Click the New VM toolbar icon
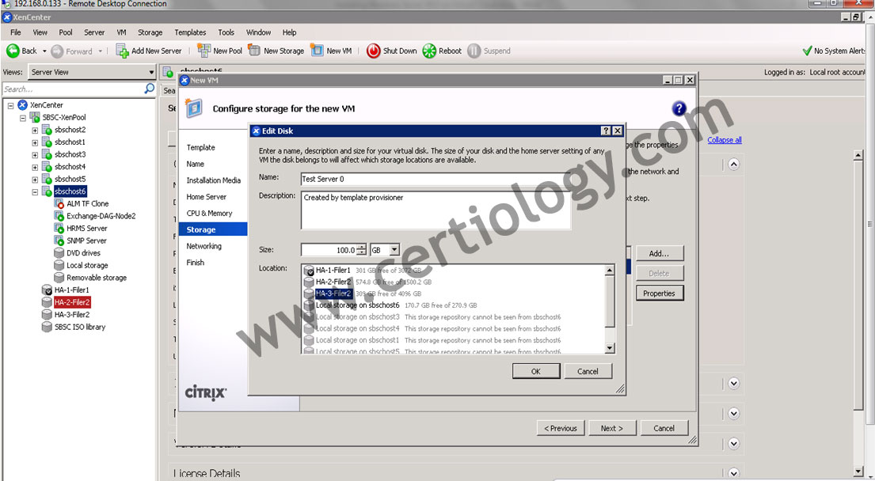The width and height of the screenshot is (875, 481). tap(317, 51)
